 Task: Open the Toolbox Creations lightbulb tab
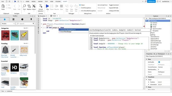[x=31, y=19]
